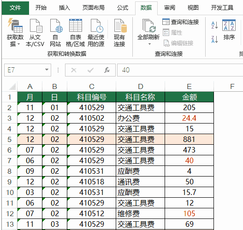Switch to the Formulas (公式) tab

tap(123, 8)
